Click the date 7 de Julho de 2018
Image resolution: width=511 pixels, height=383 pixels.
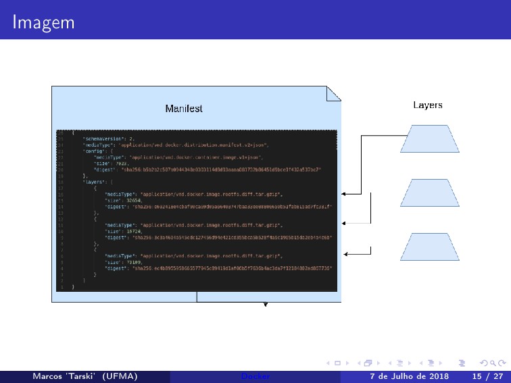[x=410, y=376]
